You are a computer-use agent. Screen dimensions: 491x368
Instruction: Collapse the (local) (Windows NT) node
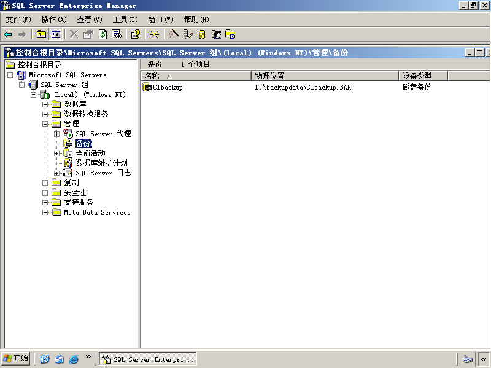click(x=34, y=94)
